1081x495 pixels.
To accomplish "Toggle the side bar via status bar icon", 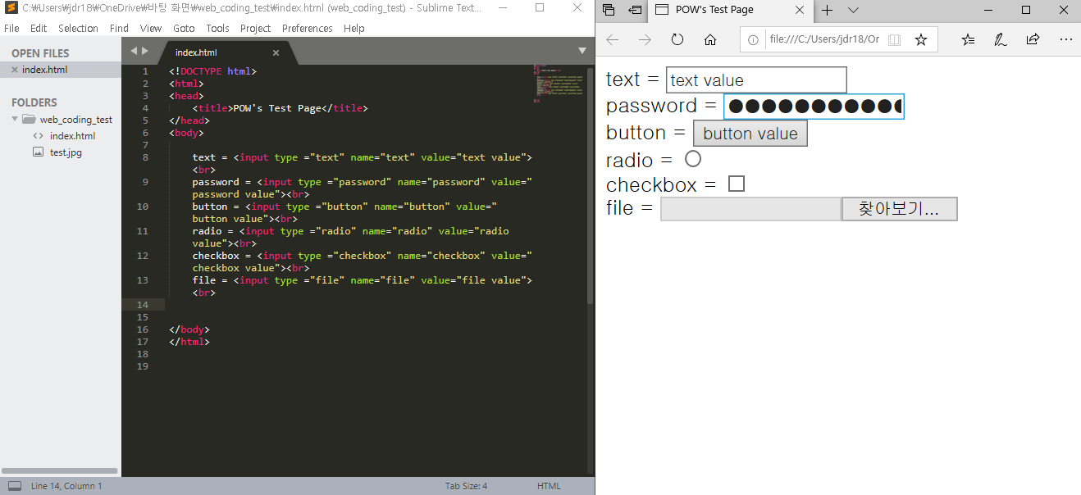I will pyautogui.click(x=15, y=486).
